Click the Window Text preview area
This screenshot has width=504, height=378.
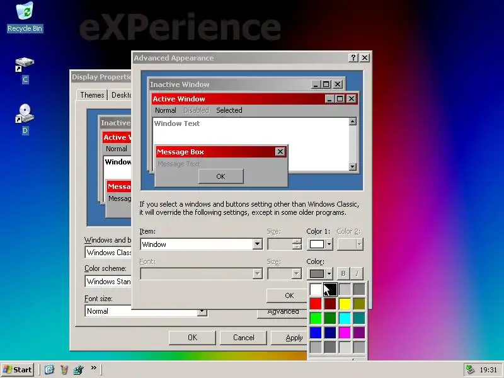click(x=177, y=123)
